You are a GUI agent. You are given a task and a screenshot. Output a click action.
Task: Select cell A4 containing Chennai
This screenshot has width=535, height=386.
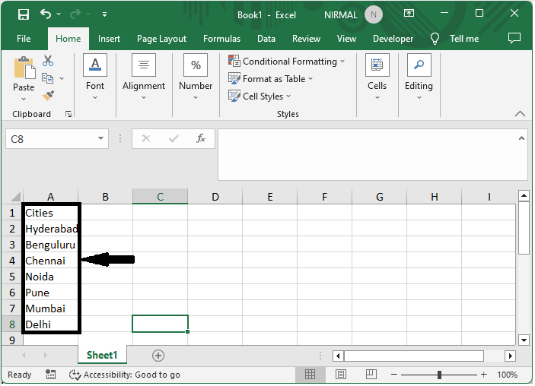click(x=50, y=261)
